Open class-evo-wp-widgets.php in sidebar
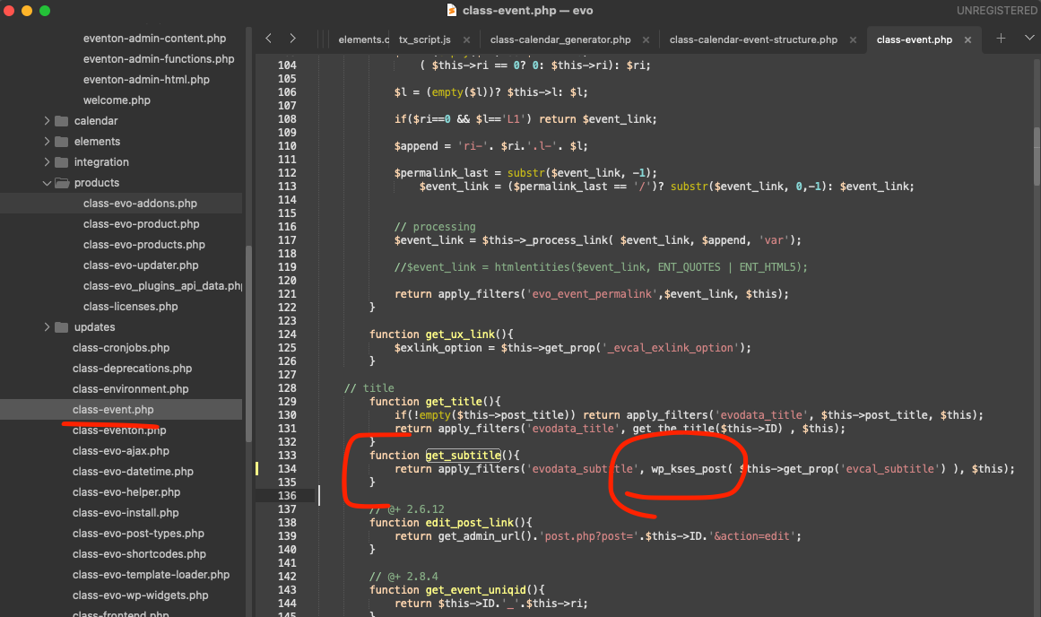The image size is (1041, 617). pos(140,595)
